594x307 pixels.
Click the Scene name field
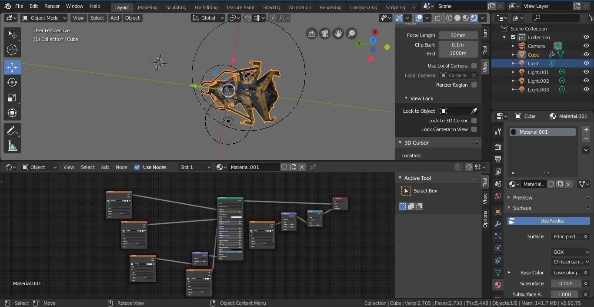coord(462,6)
